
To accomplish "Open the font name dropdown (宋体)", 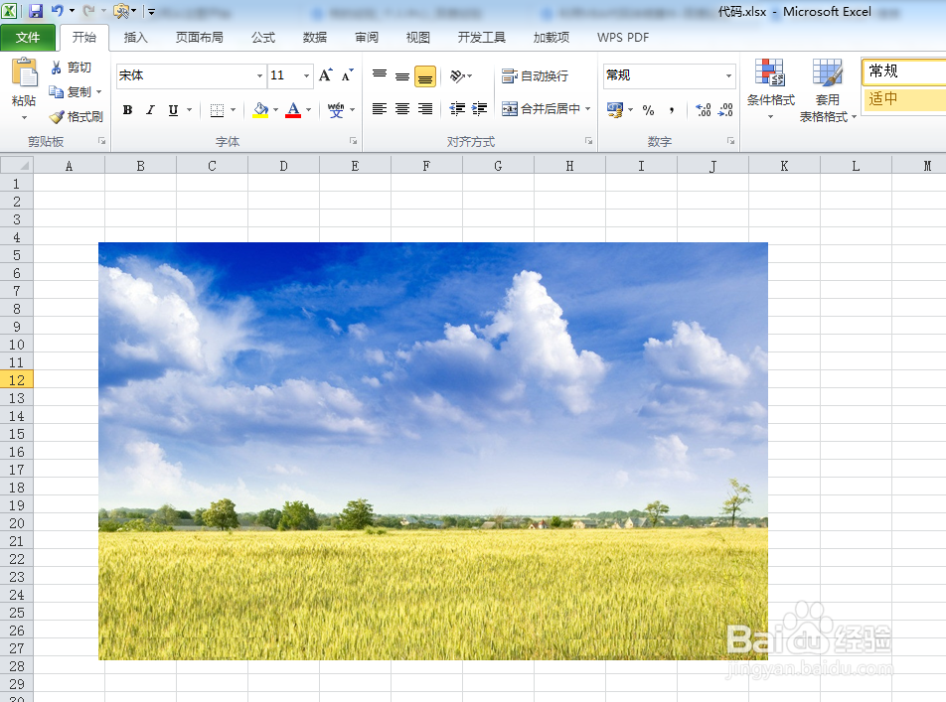I will click(259, 76).
